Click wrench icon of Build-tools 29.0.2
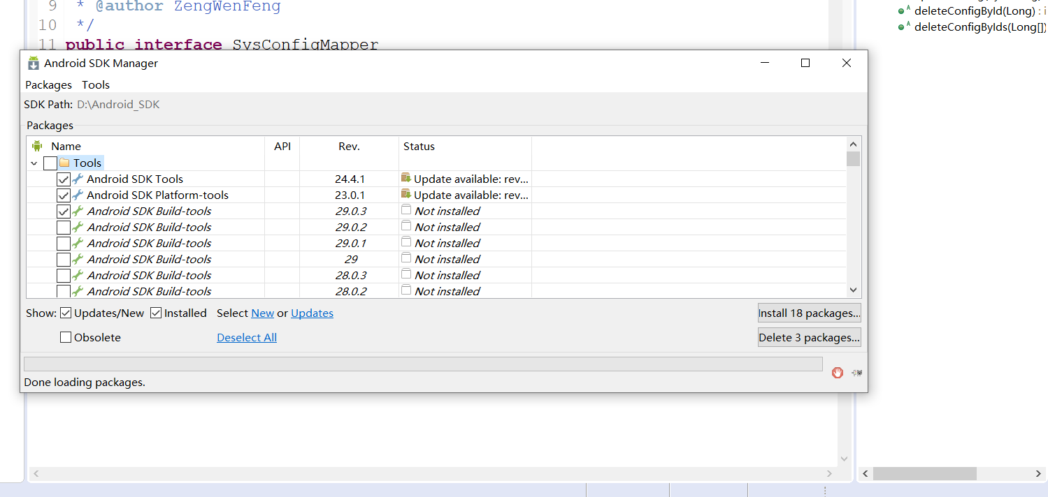Screen dimensions: 1048x497 point(78,227)
